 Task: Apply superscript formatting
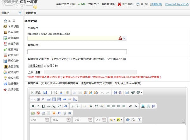coord(59,106)
